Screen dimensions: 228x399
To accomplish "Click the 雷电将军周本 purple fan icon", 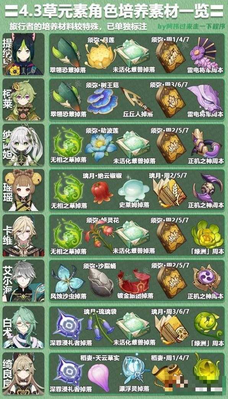I will point(206,53).
